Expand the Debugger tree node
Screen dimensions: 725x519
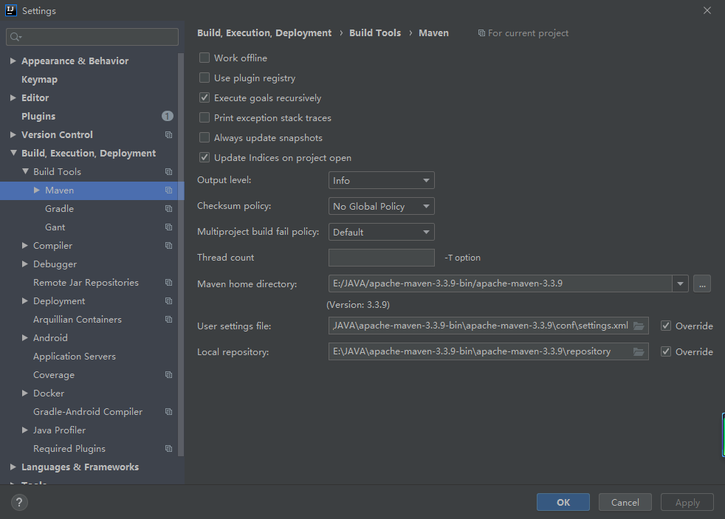tap(25, 264)
